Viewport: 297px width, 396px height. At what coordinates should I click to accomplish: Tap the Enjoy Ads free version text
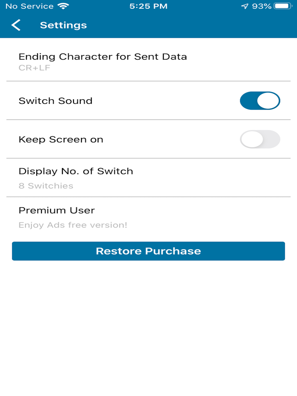tap(73, 225)
